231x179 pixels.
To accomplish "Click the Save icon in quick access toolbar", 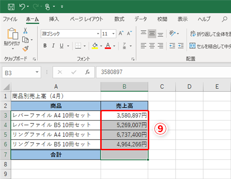I will click(x=11, y=6).
